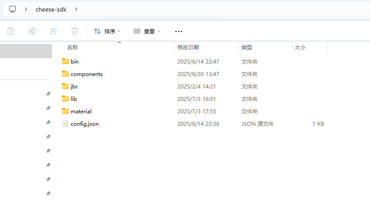
Task: Click the Delete trash can icon
Action: coord(75,31)
